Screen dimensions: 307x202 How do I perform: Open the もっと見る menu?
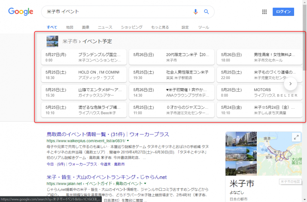click(160, 27)
